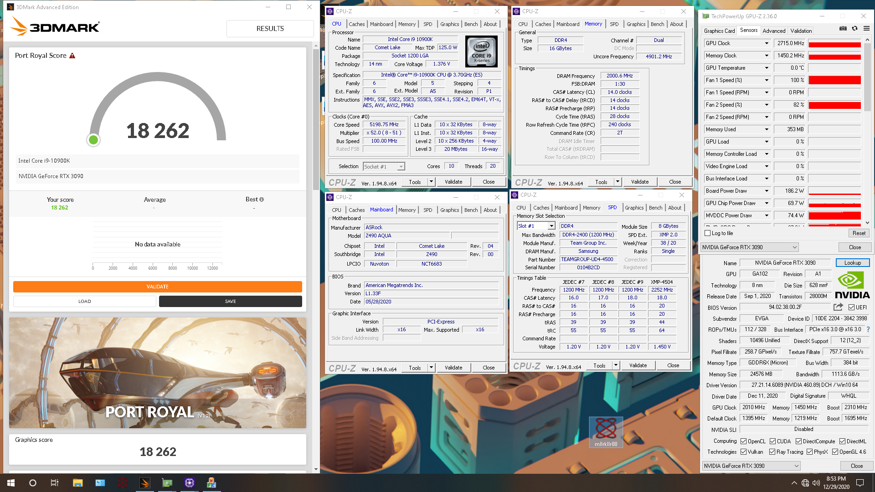Switch to Validation tab in GPU-Z
The image size is (875, 492).
801,31
